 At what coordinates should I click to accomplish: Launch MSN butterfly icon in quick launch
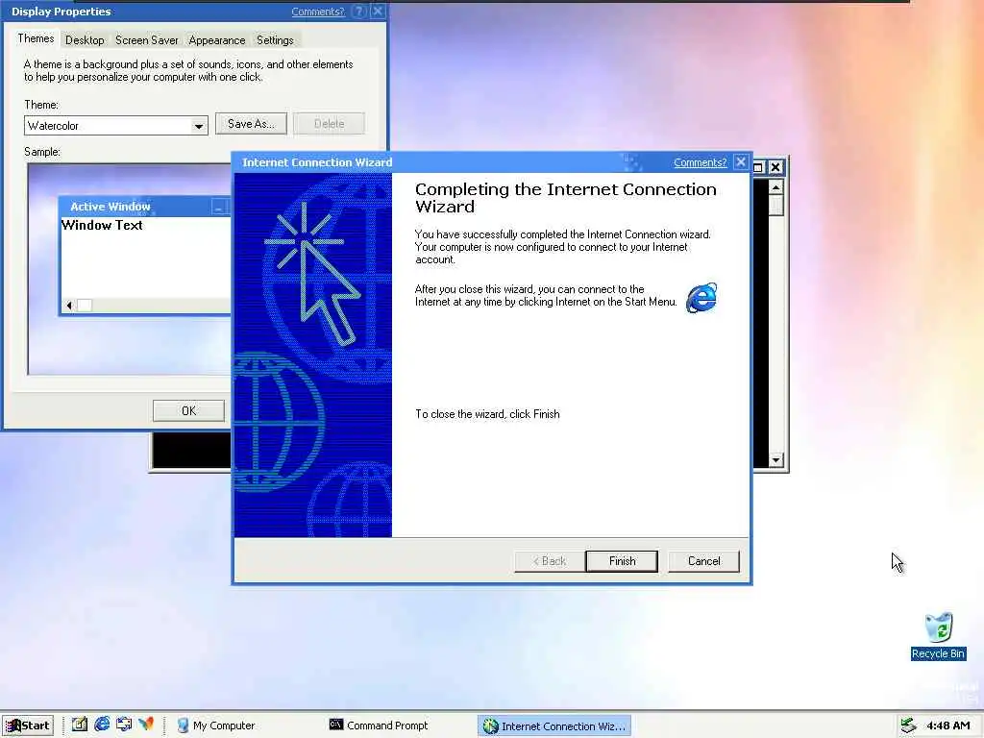146,725
